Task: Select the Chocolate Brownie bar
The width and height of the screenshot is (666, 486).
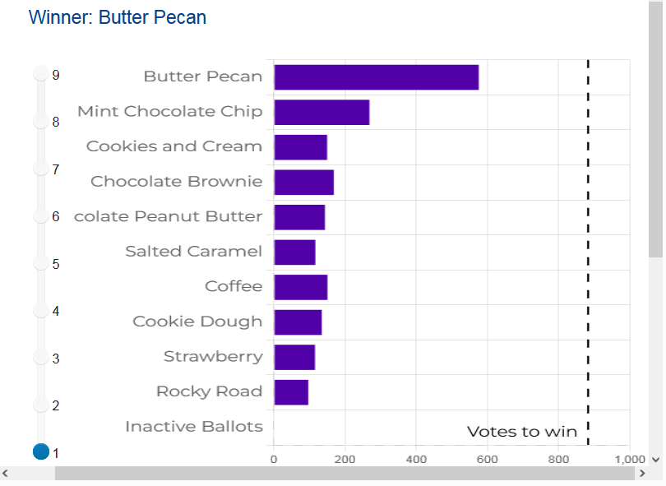Action: click(x=303, y=182)
